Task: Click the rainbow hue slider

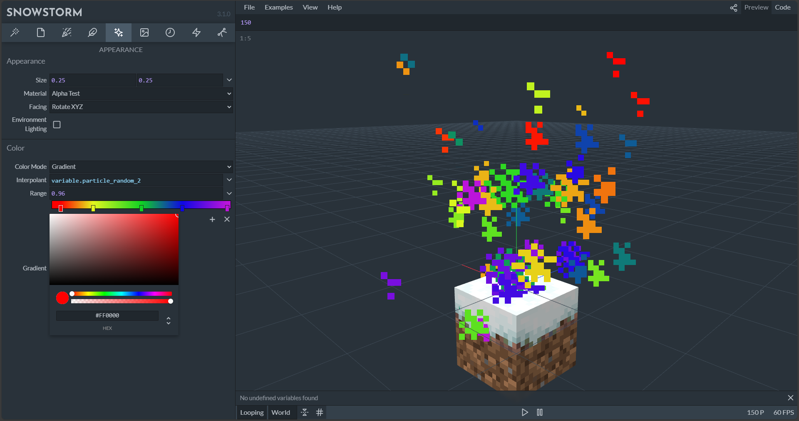Action: tap(122, 294)
